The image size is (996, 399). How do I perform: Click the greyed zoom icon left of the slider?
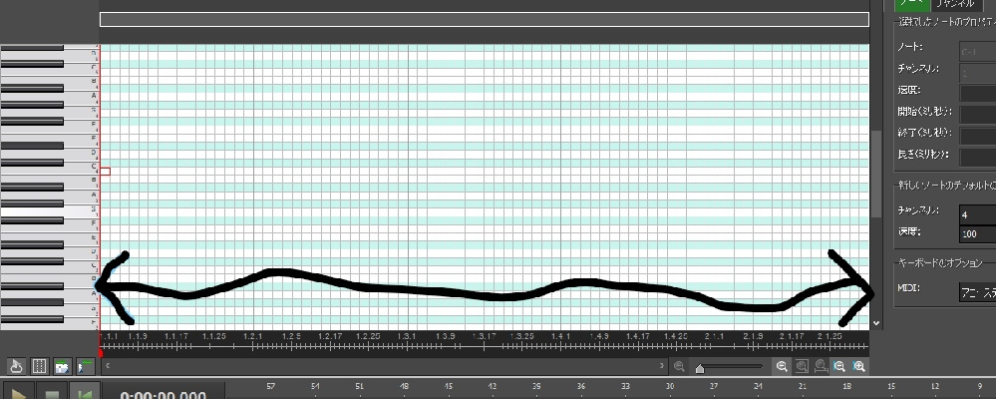[679, 366]
